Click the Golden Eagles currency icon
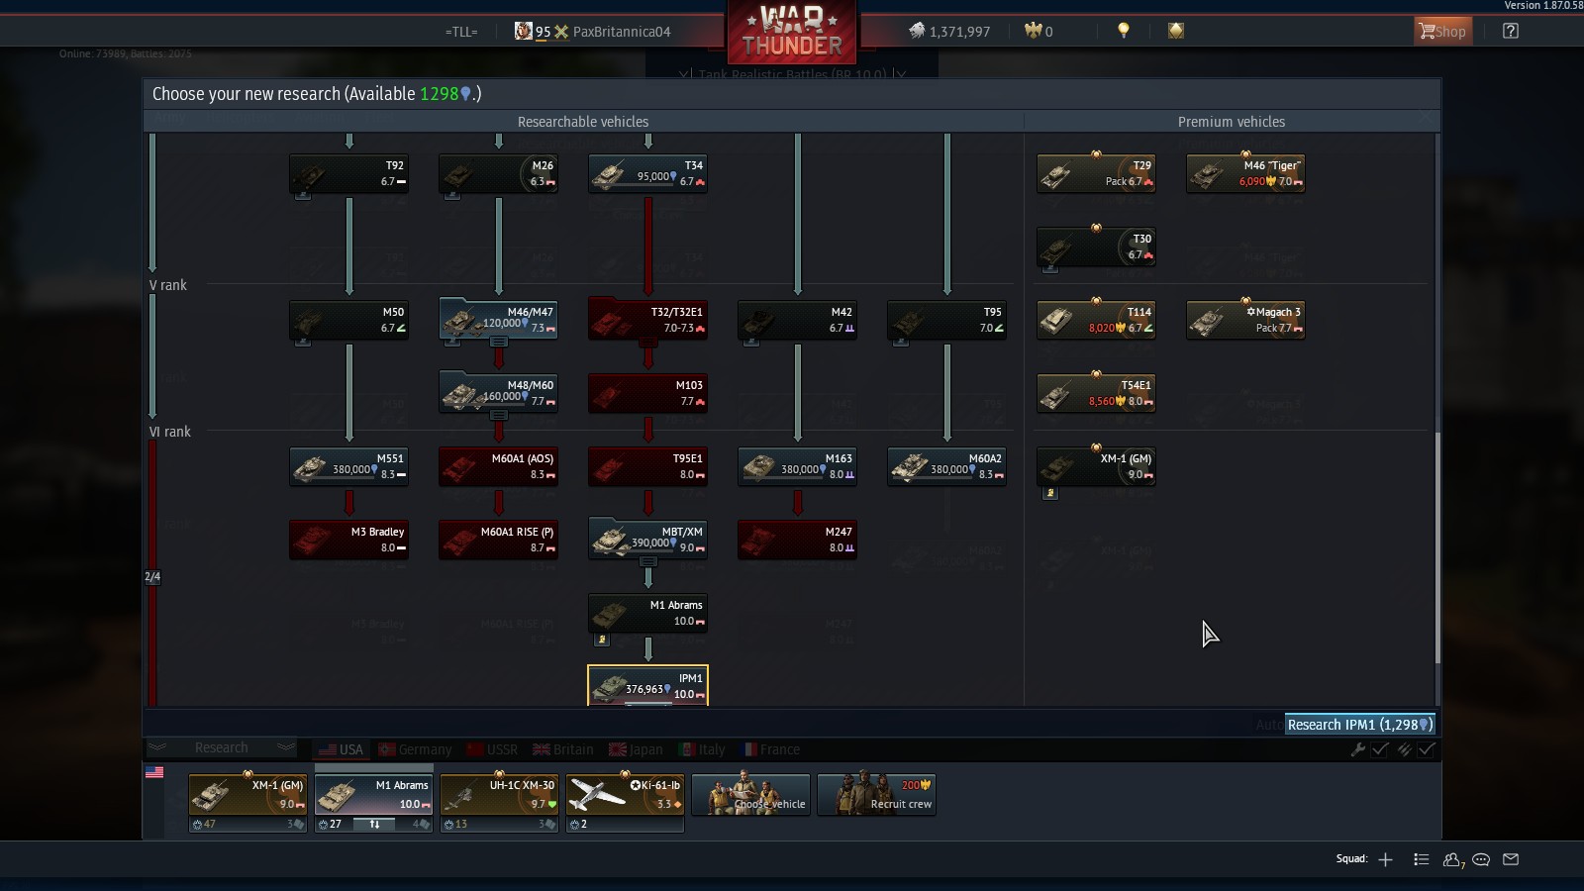This screenshot has width=1584, height=891. [x=1033, y=32]
